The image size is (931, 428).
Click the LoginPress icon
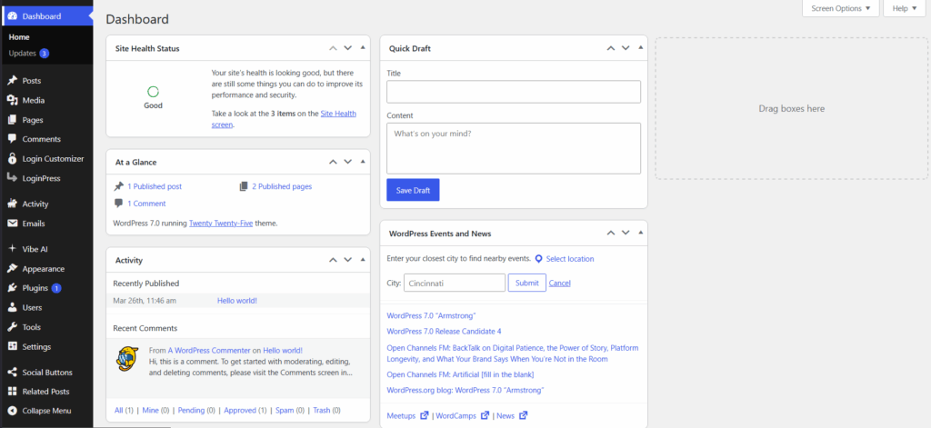tap(12, 178)
